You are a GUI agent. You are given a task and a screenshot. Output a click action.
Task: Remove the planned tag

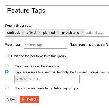[58, 33]
